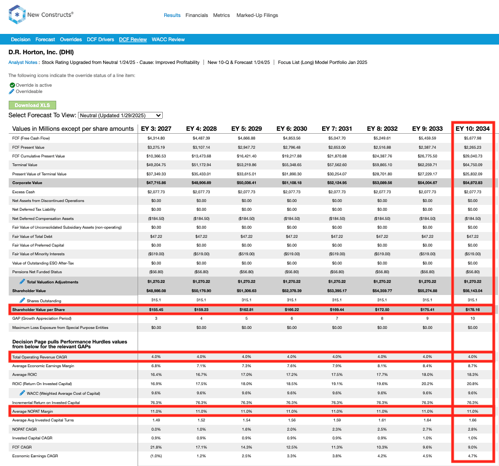Screen dimensions: 499x466
Task: Click the Overrideable legend pencil icon
Action: [x=12, y=92]
